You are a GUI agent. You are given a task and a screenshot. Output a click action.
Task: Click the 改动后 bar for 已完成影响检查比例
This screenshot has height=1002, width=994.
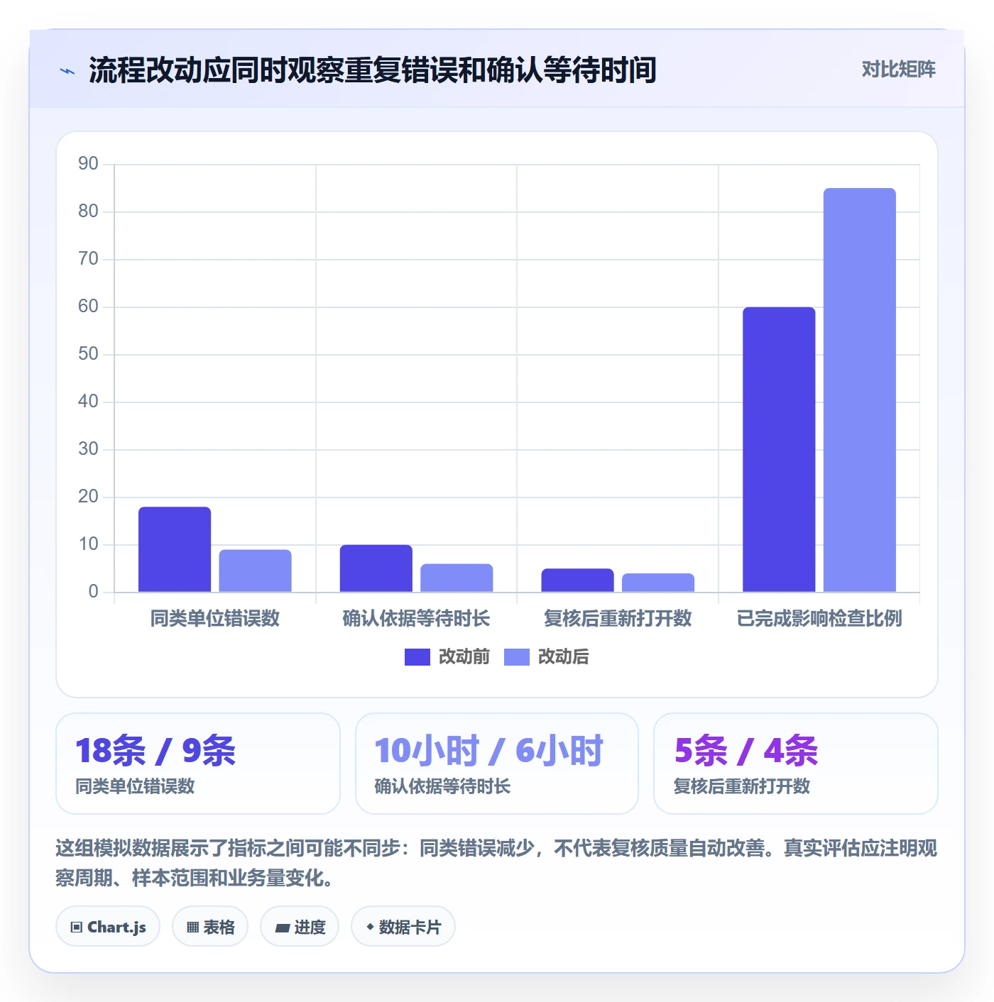(860, 390)
